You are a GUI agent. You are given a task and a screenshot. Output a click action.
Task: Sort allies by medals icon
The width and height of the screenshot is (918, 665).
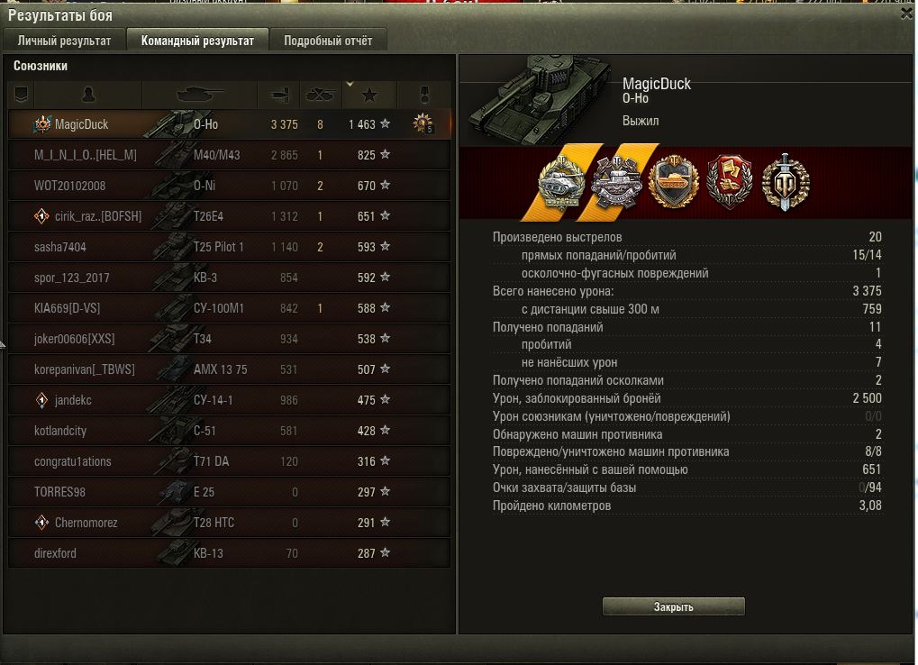point(424,95)
